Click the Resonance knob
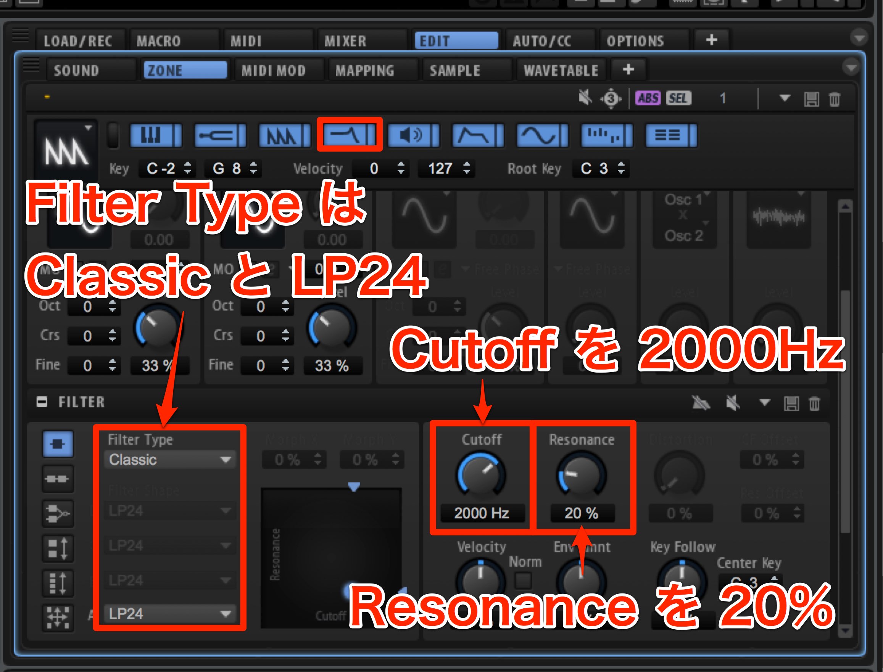883x672 pixels. click(581, 476)
